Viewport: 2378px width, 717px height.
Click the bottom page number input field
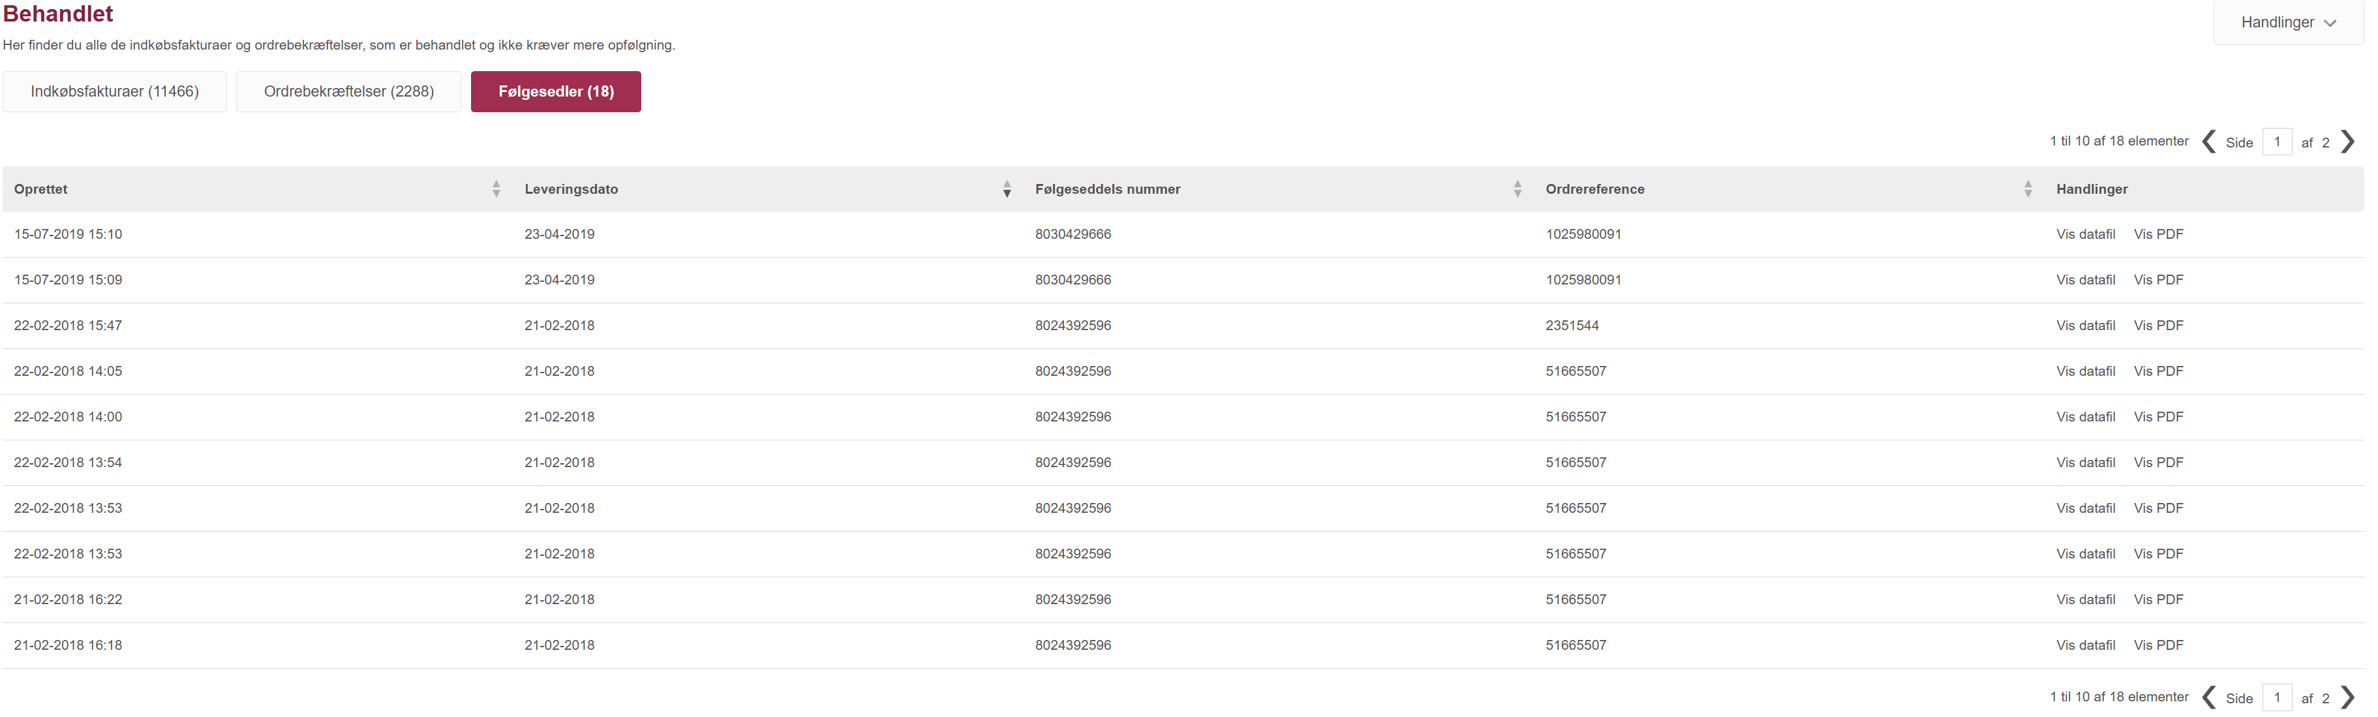2278,697
